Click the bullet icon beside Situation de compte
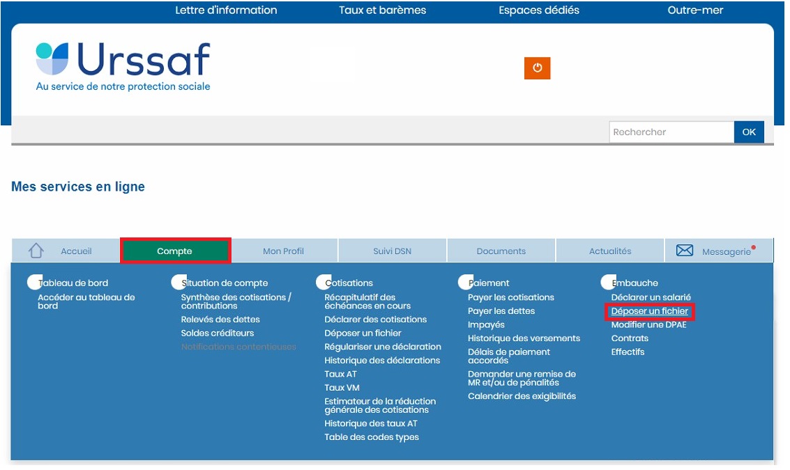This screenshot has width=790, height=470. (x=179, y=283)
